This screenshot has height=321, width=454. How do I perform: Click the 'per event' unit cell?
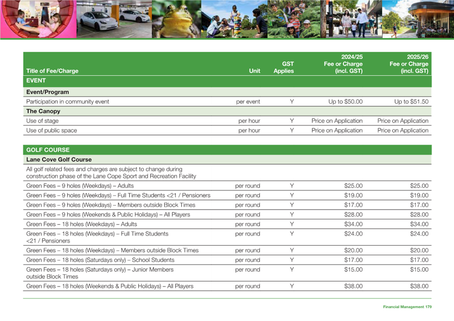[x=248, y=102]
